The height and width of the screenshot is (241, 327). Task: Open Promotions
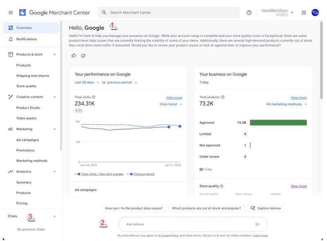25,150
